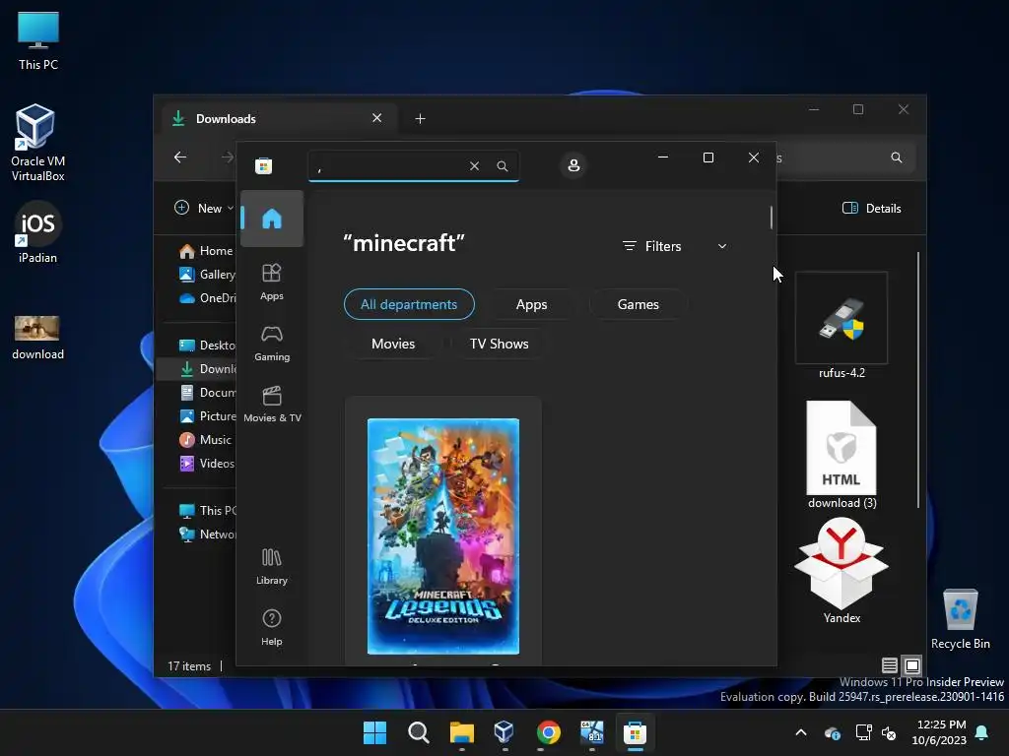Show hidden system tray icons
Image resolution: width=1009 pixels, height=756 pixels.
click(800, 732)
